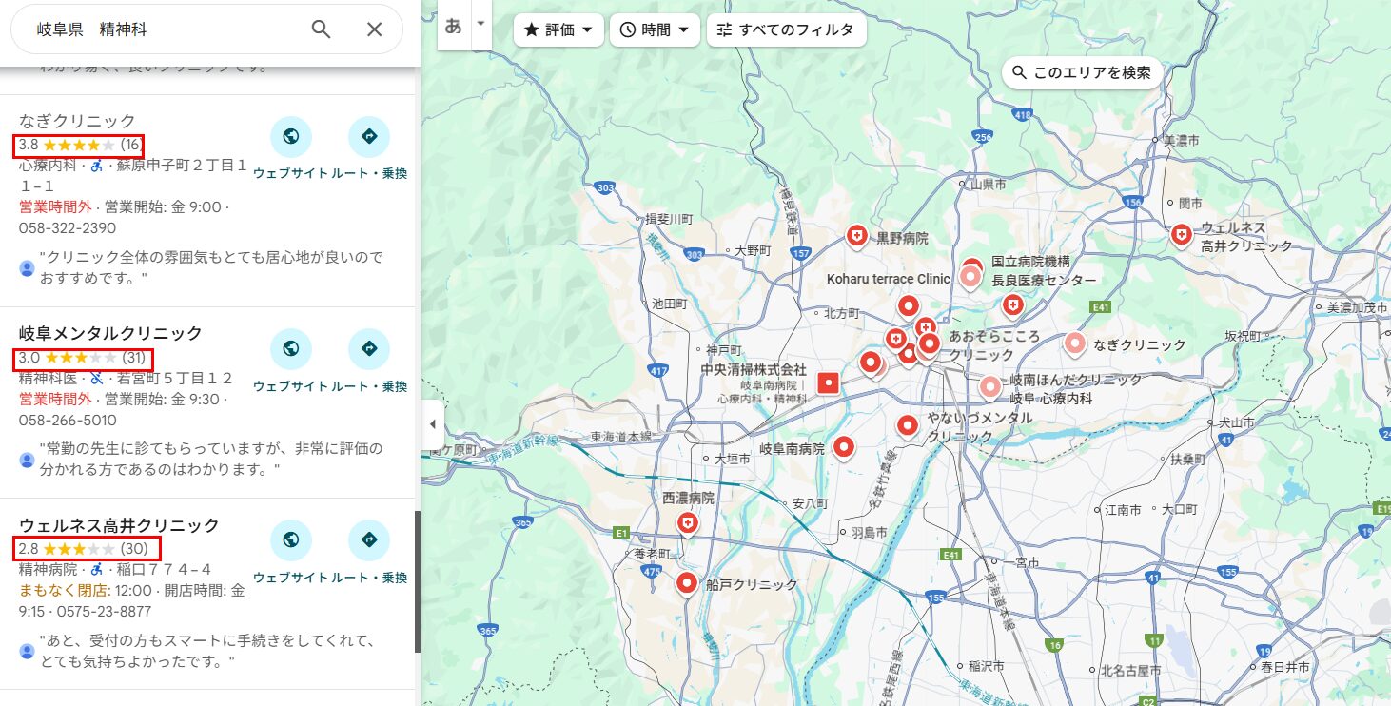The height and width of the screenshot is (706, 1391).
Task: Select the 岐南ほんだクリニック map pin
Action: click(x=990, y=387)
